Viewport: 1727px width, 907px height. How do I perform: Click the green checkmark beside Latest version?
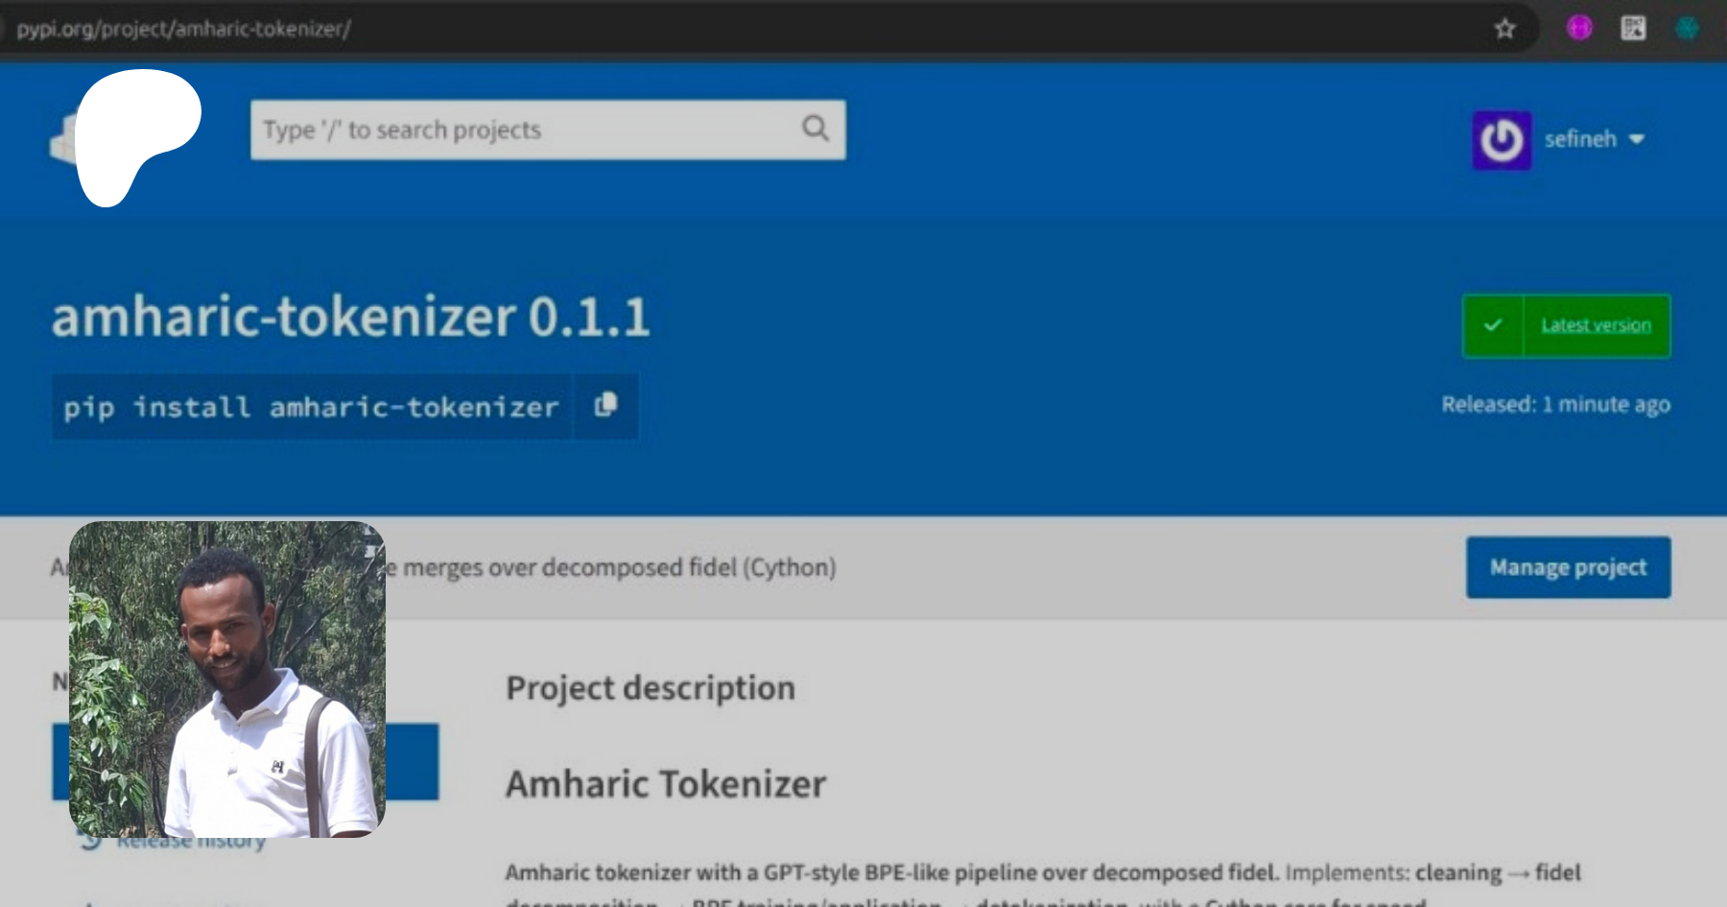click(x=1493, y=326)
